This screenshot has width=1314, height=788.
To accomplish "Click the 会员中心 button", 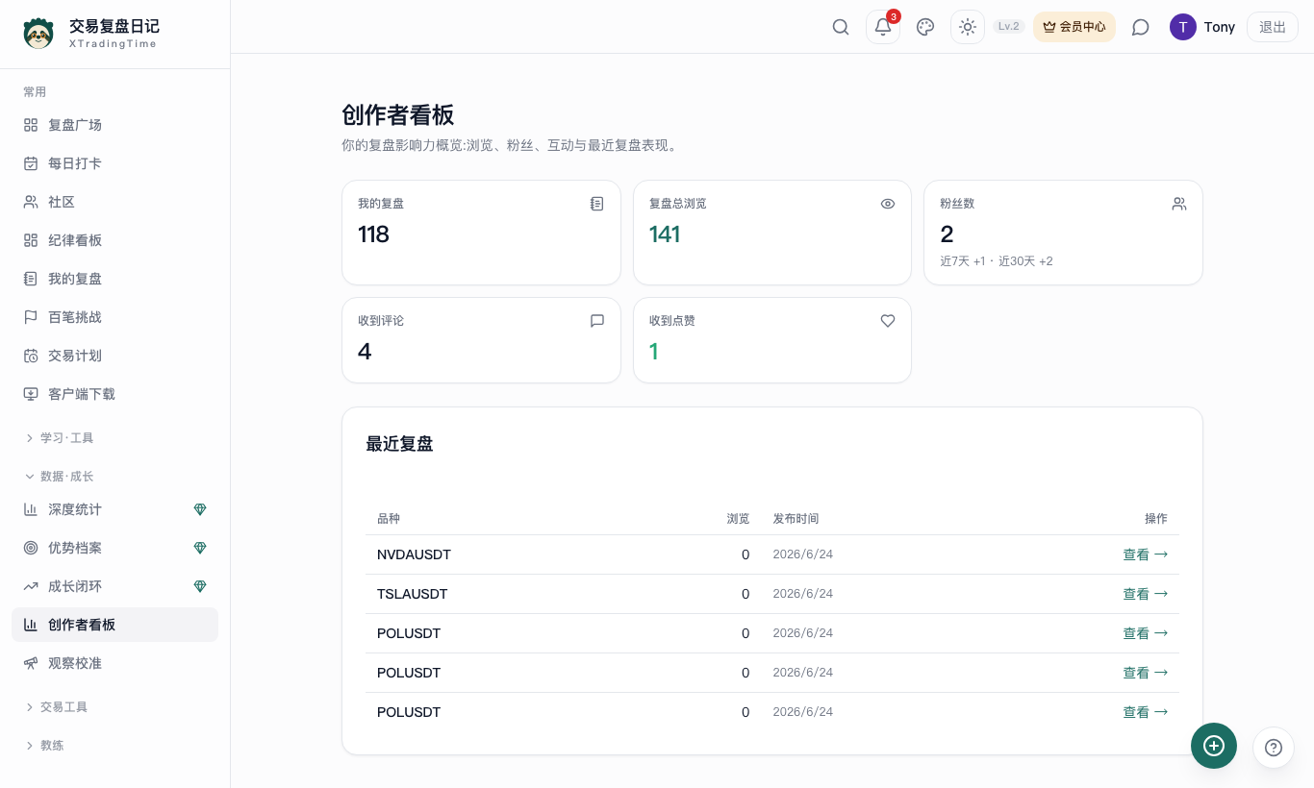I will click(1074, 27).
